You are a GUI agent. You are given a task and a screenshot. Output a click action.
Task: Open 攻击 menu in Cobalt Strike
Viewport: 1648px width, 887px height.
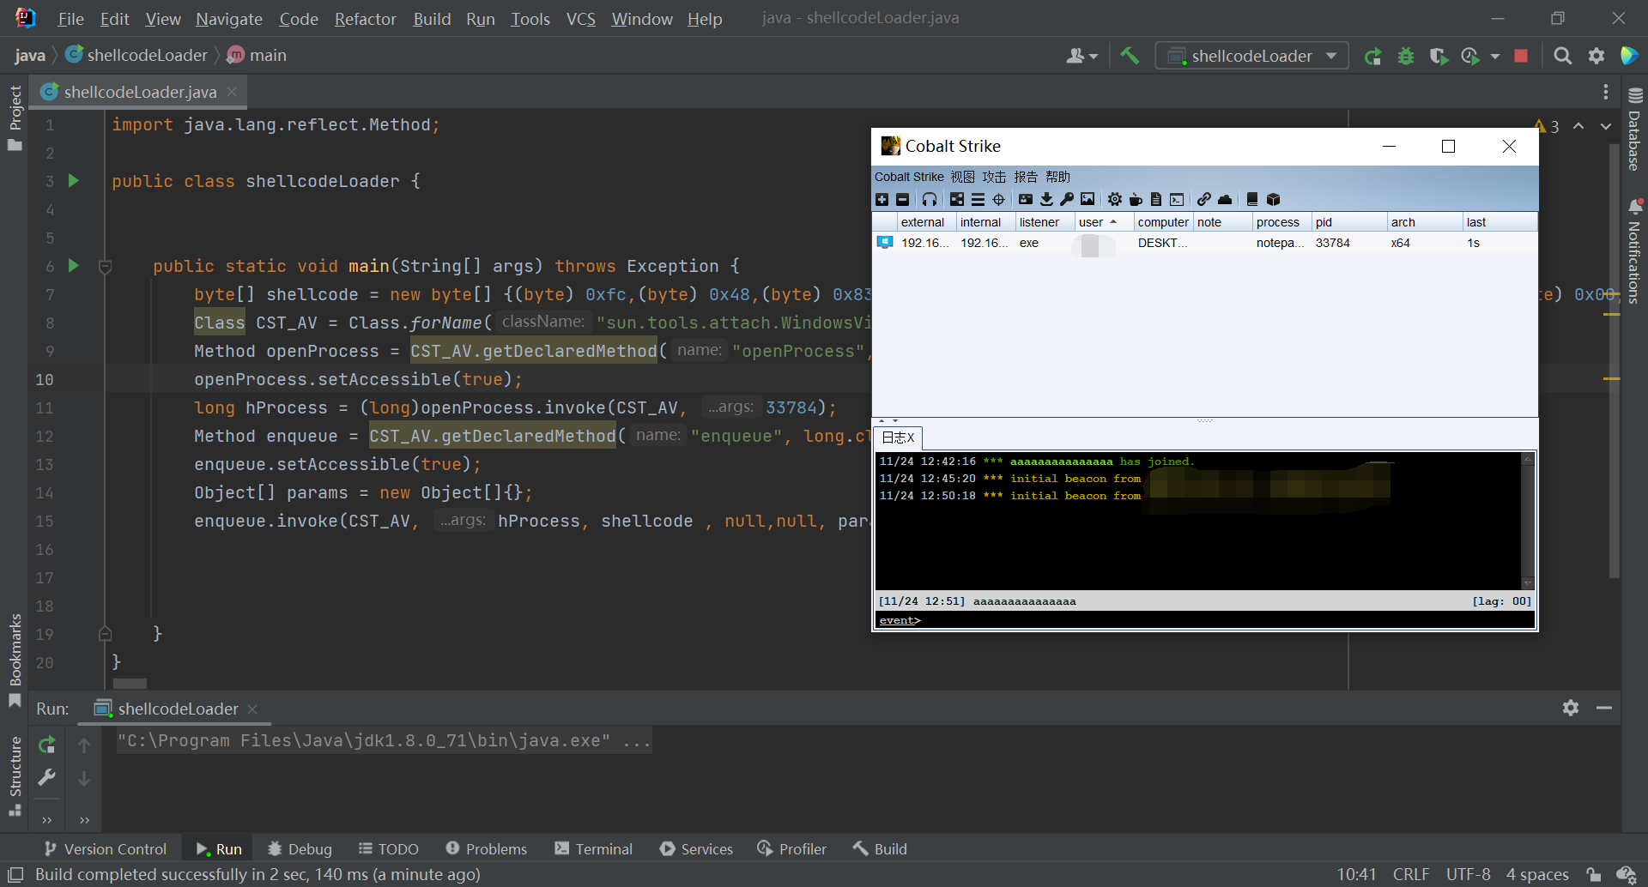coord(994,177)
